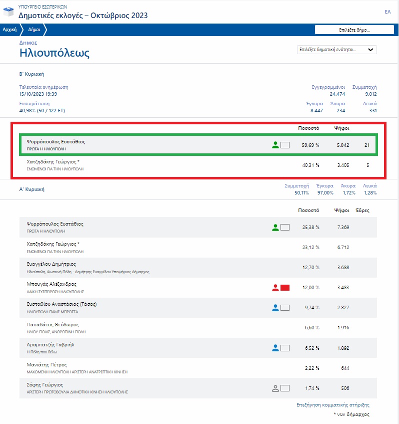Click Έδρες column header
The height and width of the screenshot is (424, 399).
pyautogui.click(x=362, y=210)
